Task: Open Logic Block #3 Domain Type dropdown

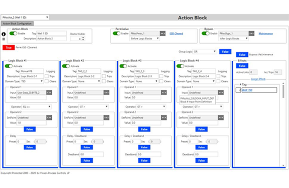Action: click(x=146, y=81)
